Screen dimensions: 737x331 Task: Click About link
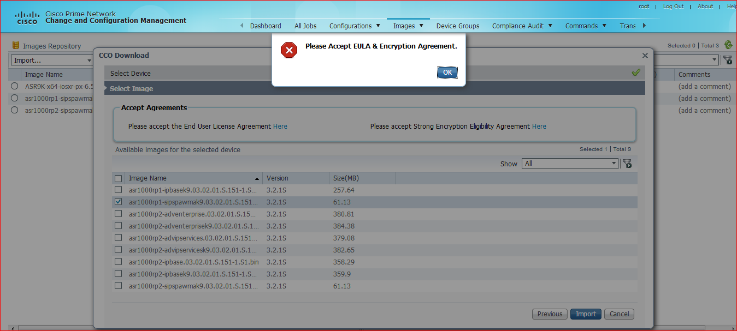click(705, 7)
